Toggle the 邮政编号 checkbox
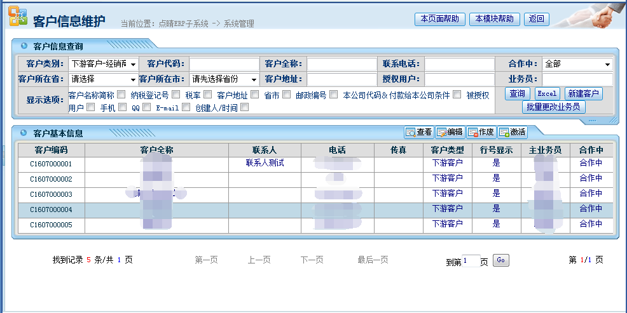This screenshot has height=313, width=627. pyautogui.click(x=333, y=95)
